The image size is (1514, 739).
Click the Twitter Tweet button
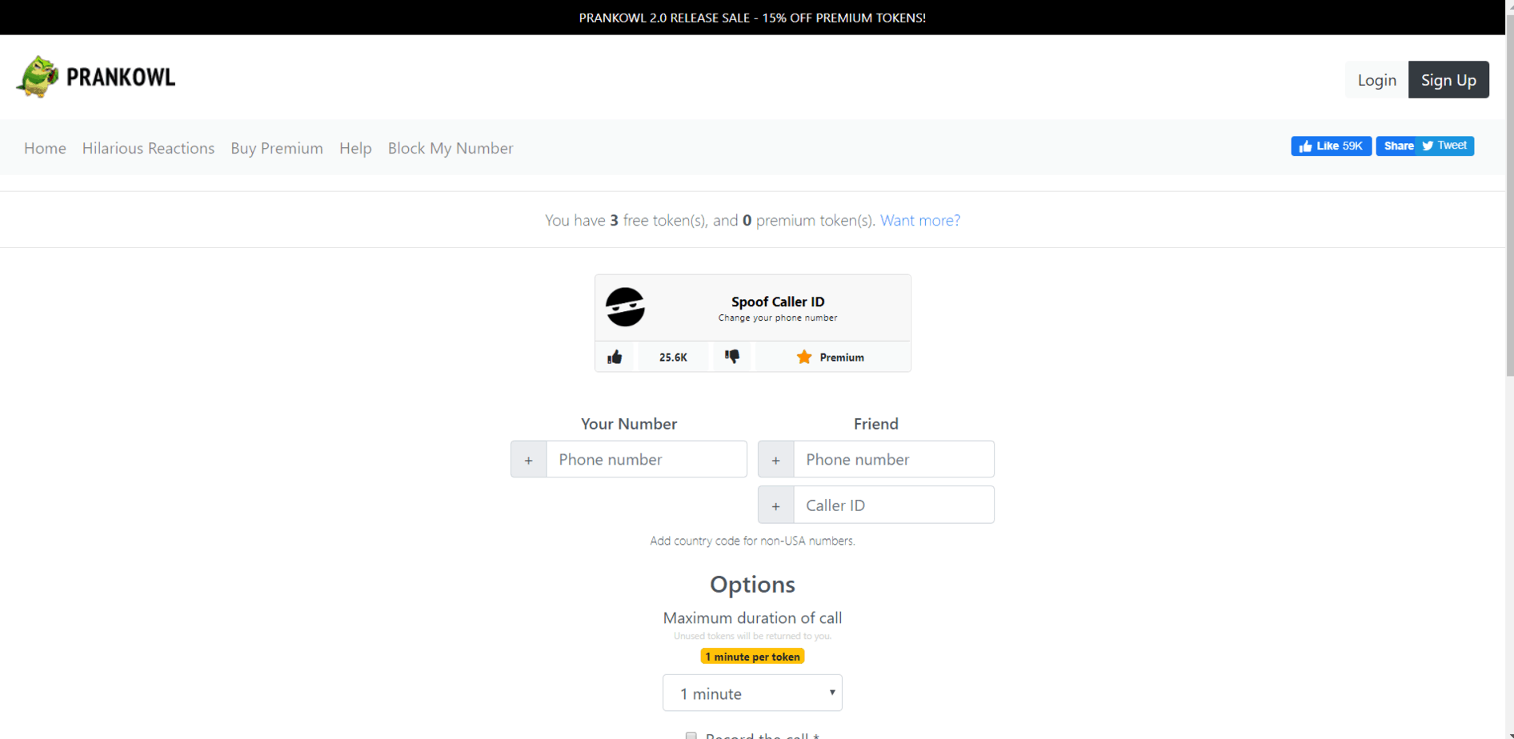pyautogui.click(x=1445, y=146)
